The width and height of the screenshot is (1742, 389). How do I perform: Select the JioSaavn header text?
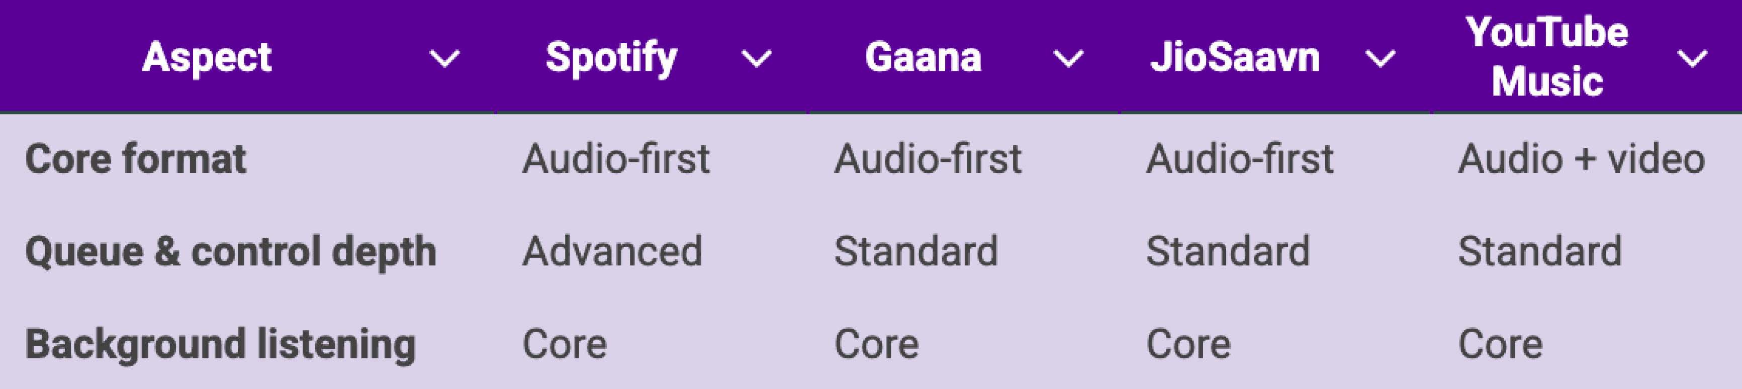[x=1235, y=57]
